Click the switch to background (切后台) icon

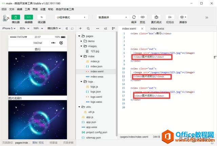pos(170,17)
